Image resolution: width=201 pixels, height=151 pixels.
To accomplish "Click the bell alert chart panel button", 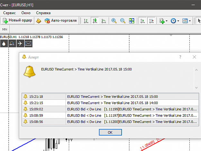I will point(12,43).
